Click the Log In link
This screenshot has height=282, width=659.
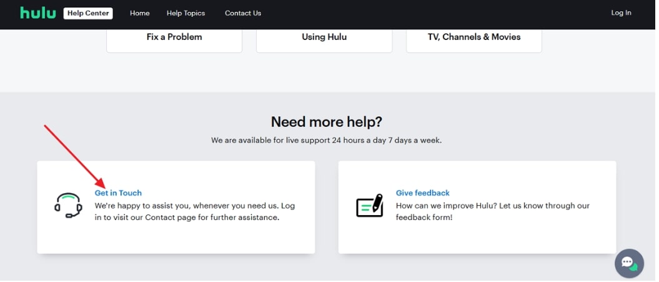coord(621,13)
